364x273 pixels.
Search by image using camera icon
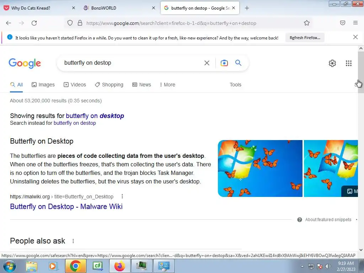pos(224,63)
